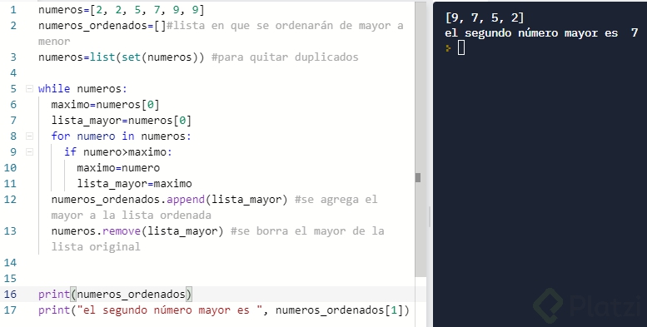
Task: Click 'numeros_ordenados=[]' on line 2
Action: [x=102, y=26]
